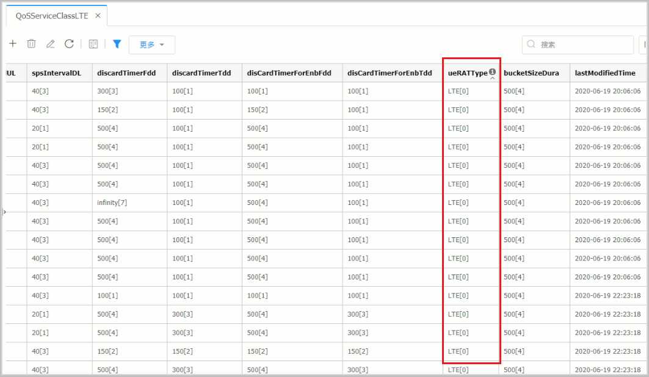Toggle the blue filter funnel icon
The image size is (649, 377).
pos(117,44)
